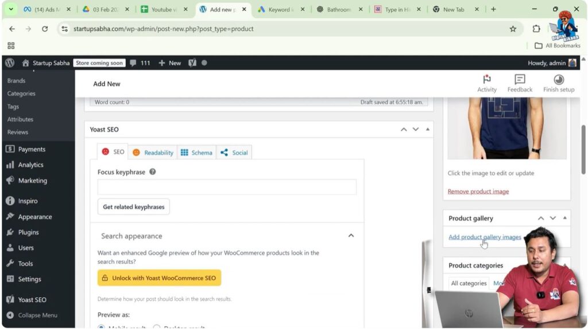This screenshot has width=588, height=329.
Task: Open the tab search dropdown
Action: point(11,9)
